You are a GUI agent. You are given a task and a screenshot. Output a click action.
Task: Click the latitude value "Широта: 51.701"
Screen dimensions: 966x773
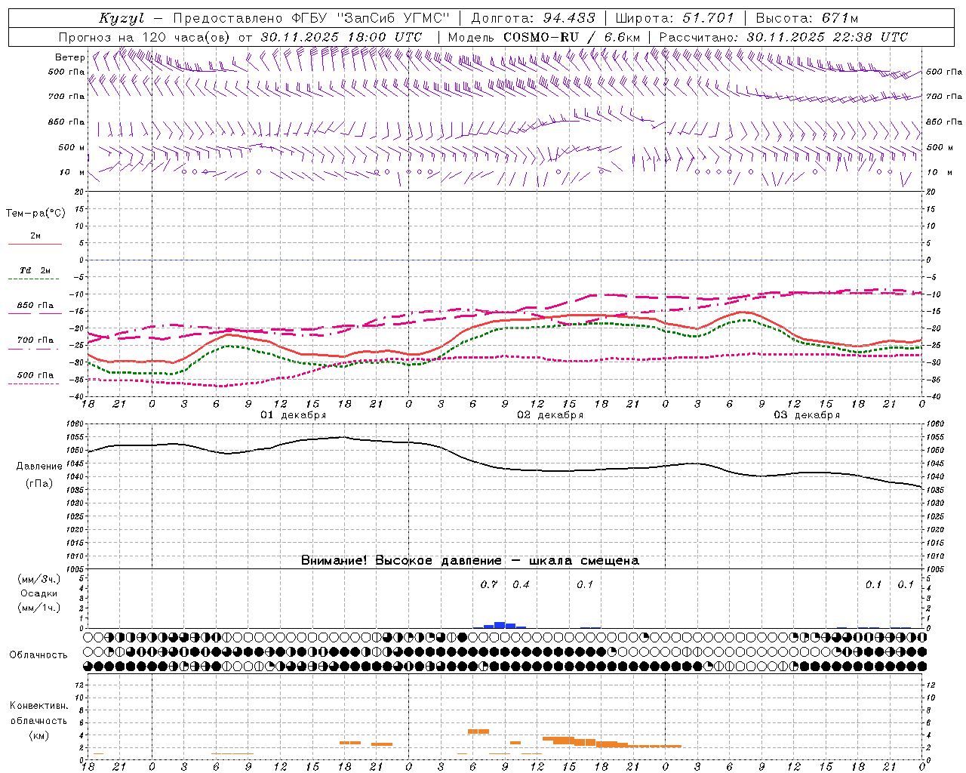pos(675,18)
